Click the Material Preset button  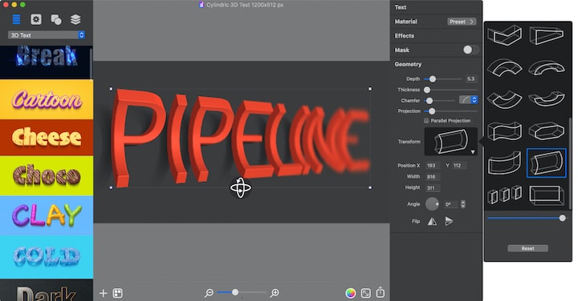pyautogui.click(x=462, y=22)
